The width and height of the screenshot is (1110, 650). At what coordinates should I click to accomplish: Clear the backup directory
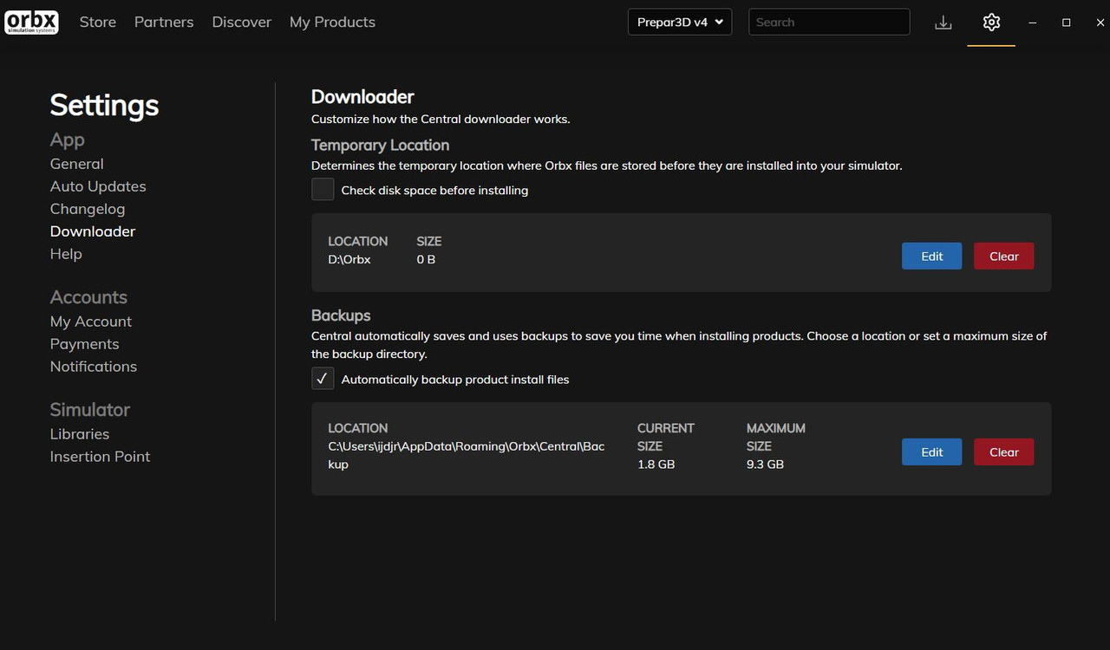pyautogui.click(x=1004, y=452)
